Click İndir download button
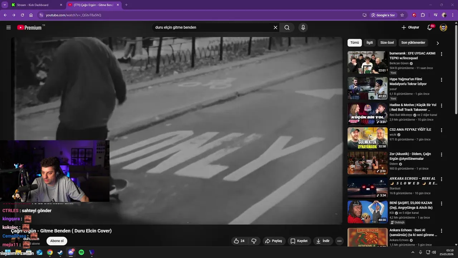Screen dimensions: 458x258 (323, 241)
